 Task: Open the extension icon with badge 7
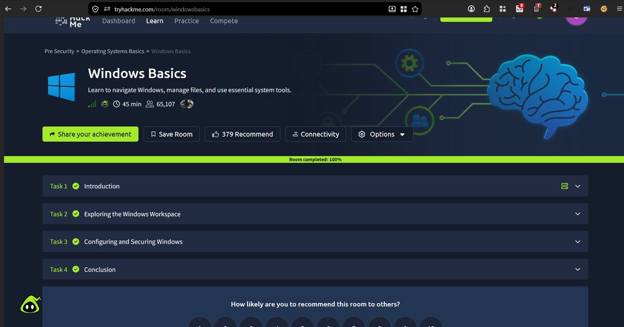pos(537,8)
